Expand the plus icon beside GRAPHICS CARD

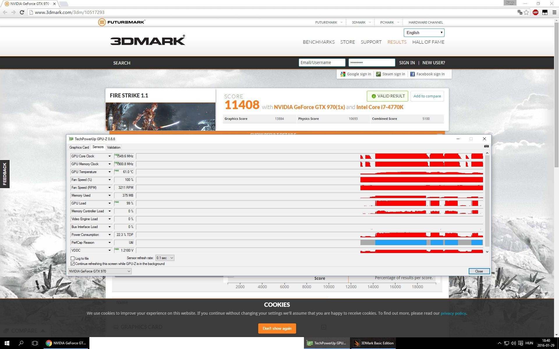[323, 327]
